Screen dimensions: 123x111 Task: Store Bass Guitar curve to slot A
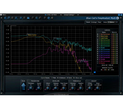point(112,36)
